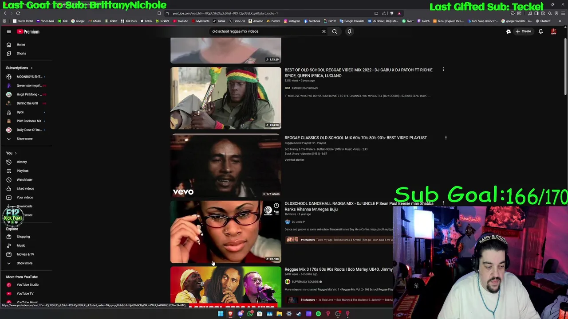
Task: Open the Instagram bookmark
Action: coord(292,21)
